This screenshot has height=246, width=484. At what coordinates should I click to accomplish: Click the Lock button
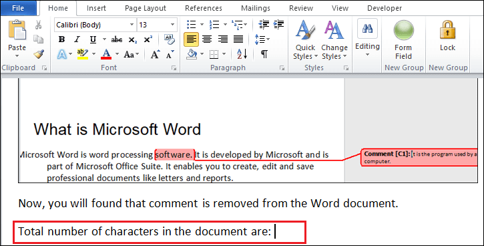[x=447, y=35]
